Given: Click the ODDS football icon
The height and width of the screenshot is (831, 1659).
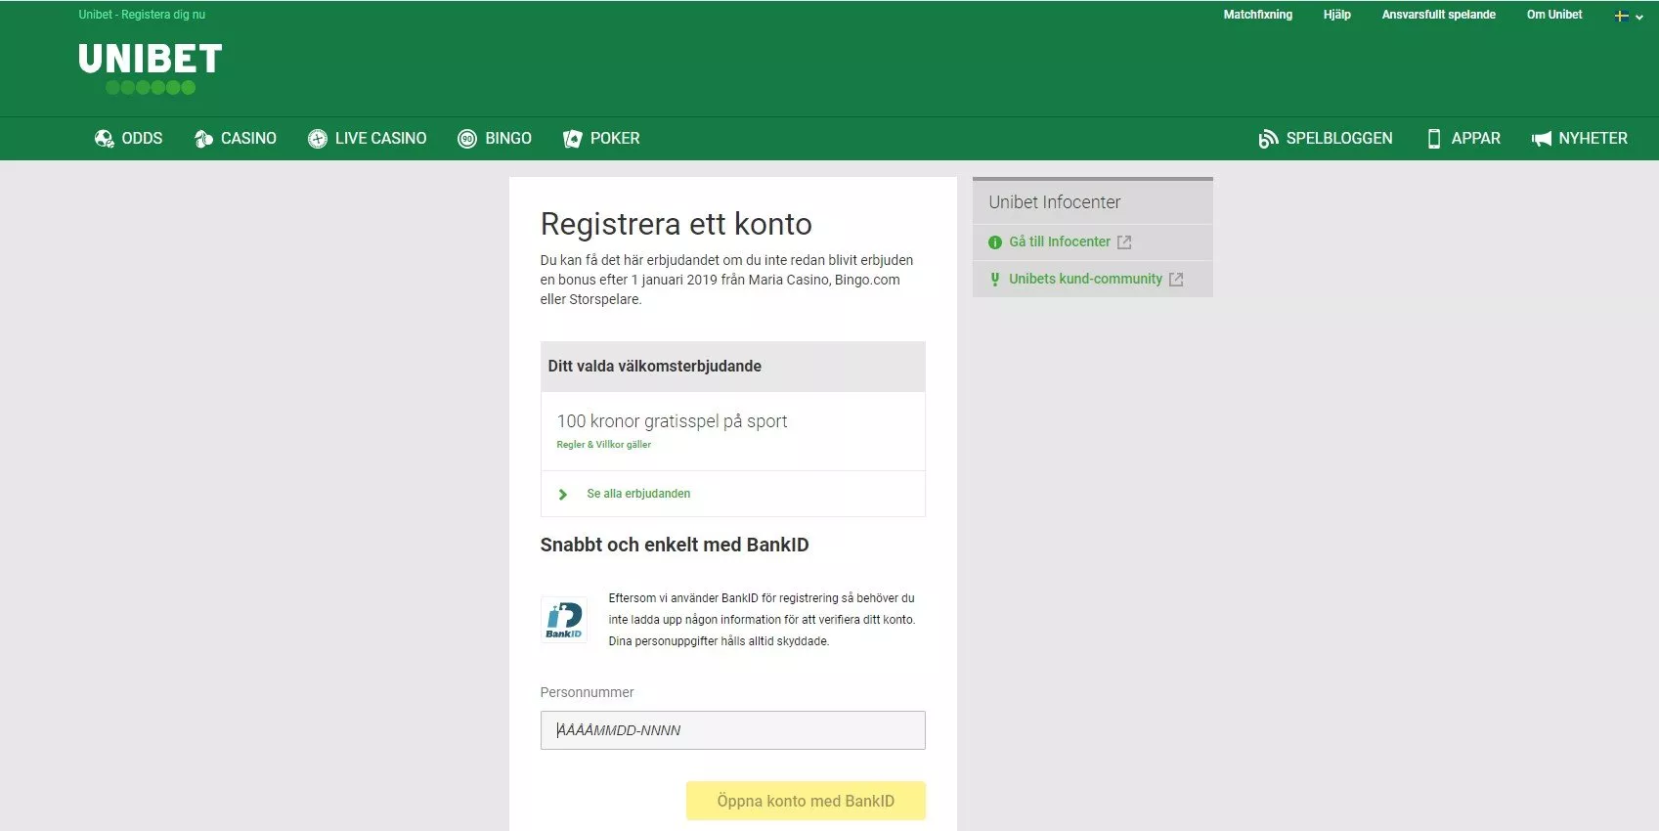Looking at the screenshot, I should pos(105,139).
